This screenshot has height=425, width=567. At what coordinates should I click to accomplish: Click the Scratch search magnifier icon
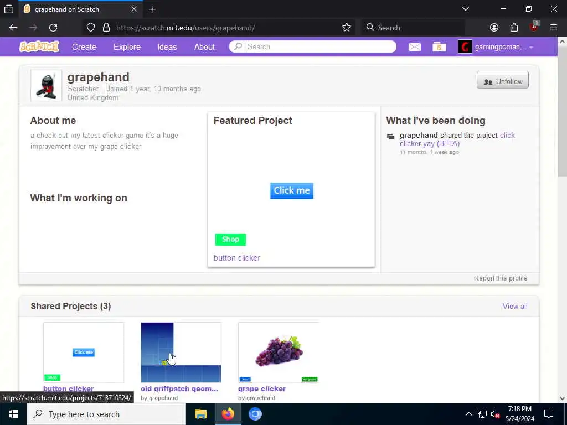click(x=238, y=46)
